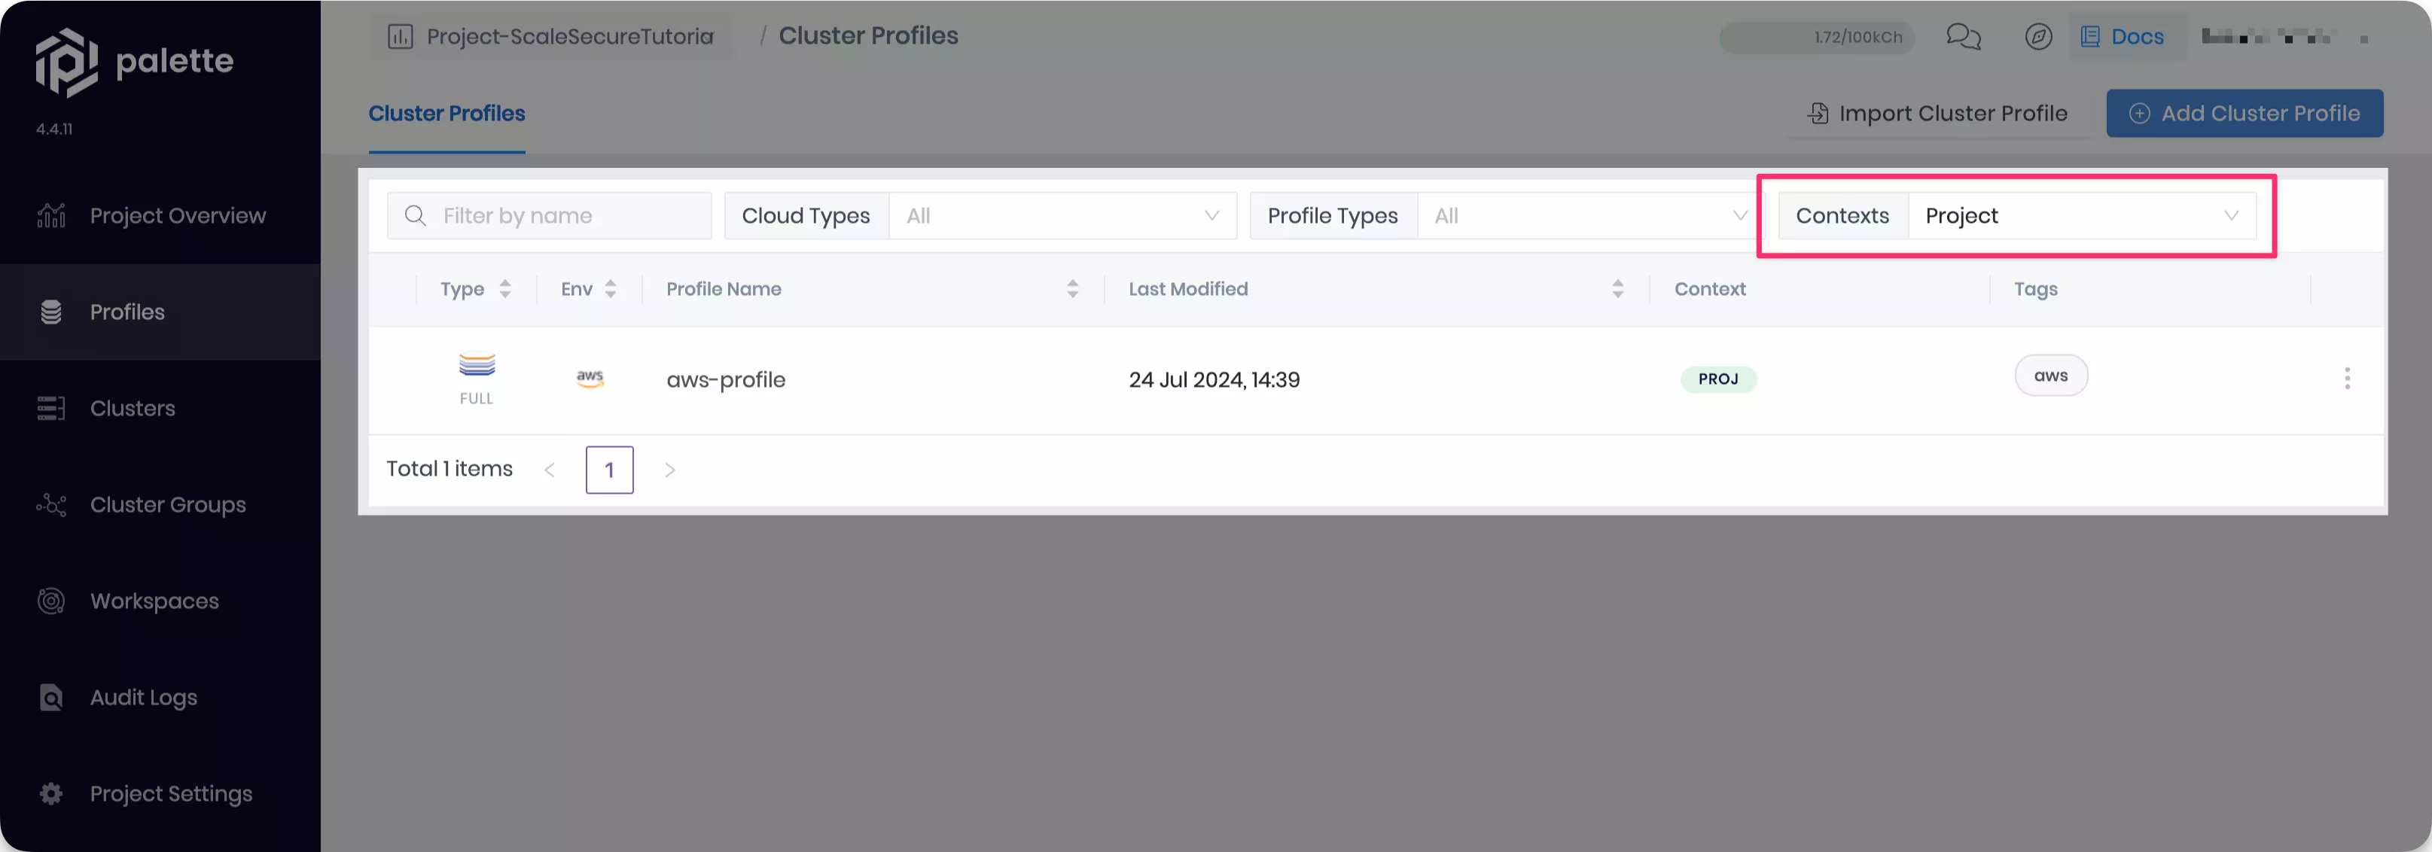The image size is (2432, 852).
Task: Toggle the FULL profile type indicator
Action: tap(476, 378)
